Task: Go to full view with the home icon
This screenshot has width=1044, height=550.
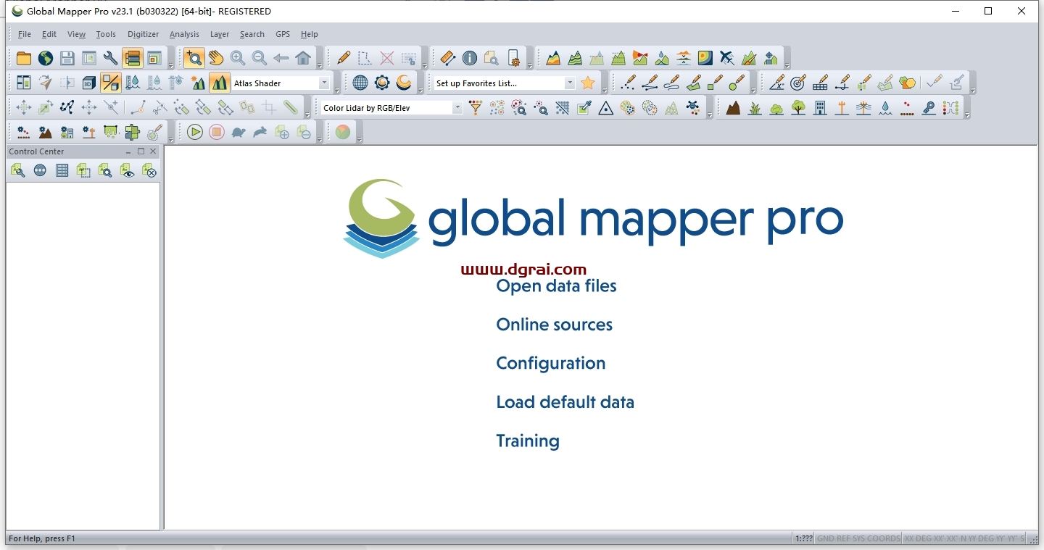Action: 303,59
